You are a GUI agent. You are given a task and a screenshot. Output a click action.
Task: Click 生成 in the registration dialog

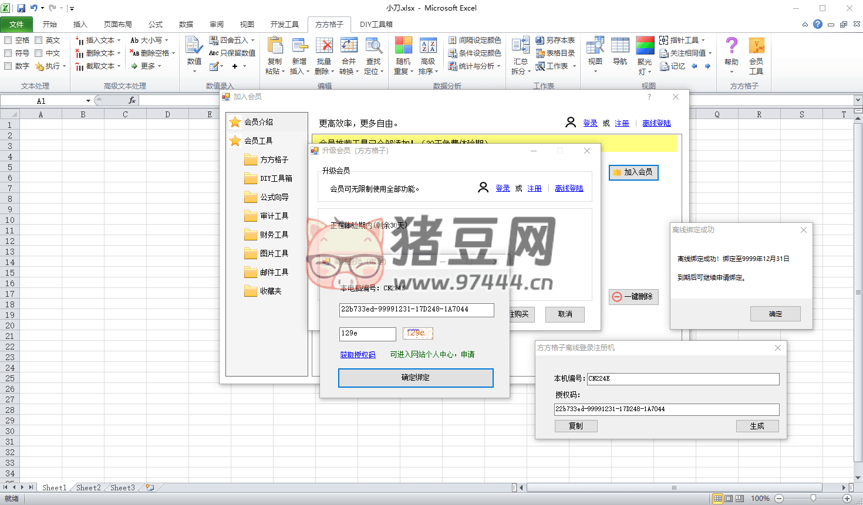click(757, 426)
